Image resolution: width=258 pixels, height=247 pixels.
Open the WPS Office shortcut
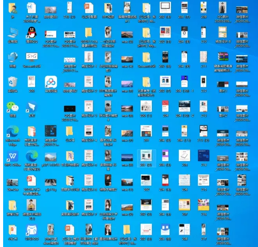click(x=13, y=157)
